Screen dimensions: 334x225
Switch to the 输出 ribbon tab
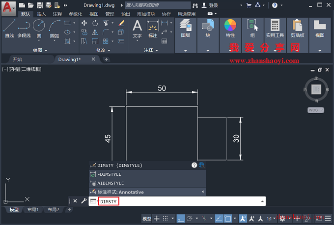tap(126, 14)
